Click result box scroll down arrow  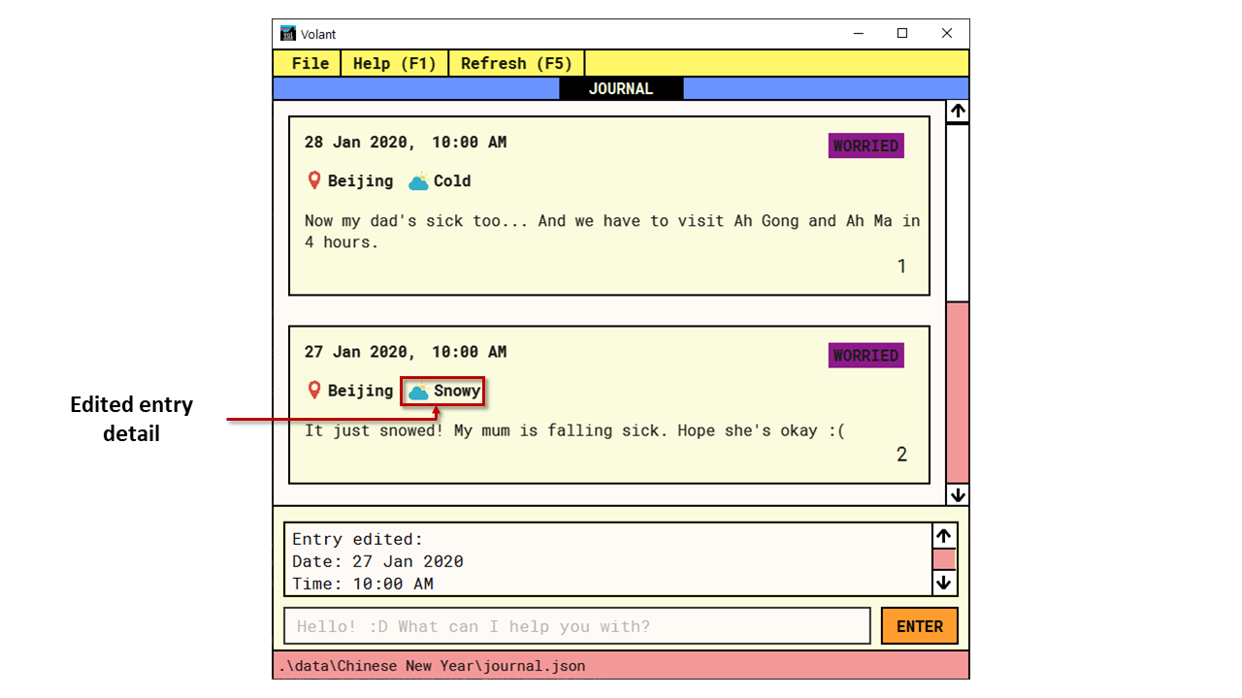[944, 583]
